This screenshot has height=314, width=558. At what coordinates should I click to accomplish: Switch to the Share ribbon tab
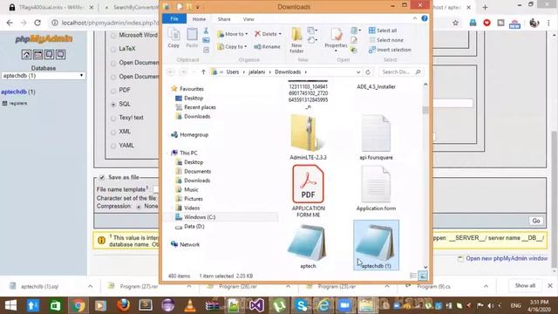click(x=224, y=19)
